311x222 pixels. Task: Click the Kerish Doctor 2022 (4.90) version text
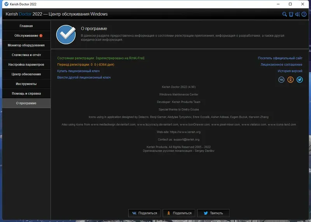click(x=179, y=87)
